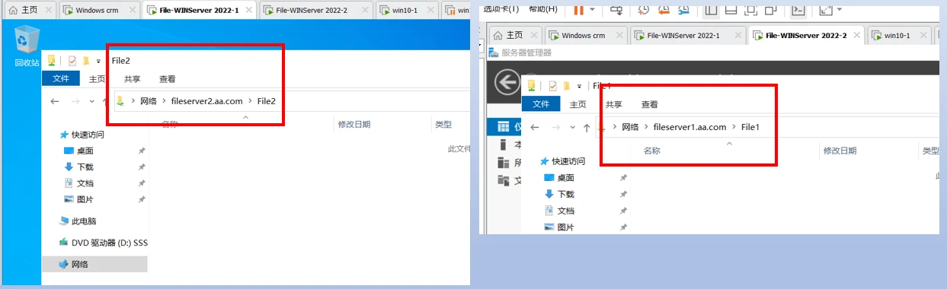Click File1 breadcrumb in address bar
Screen dimensions: 947x289
(750, 127)
